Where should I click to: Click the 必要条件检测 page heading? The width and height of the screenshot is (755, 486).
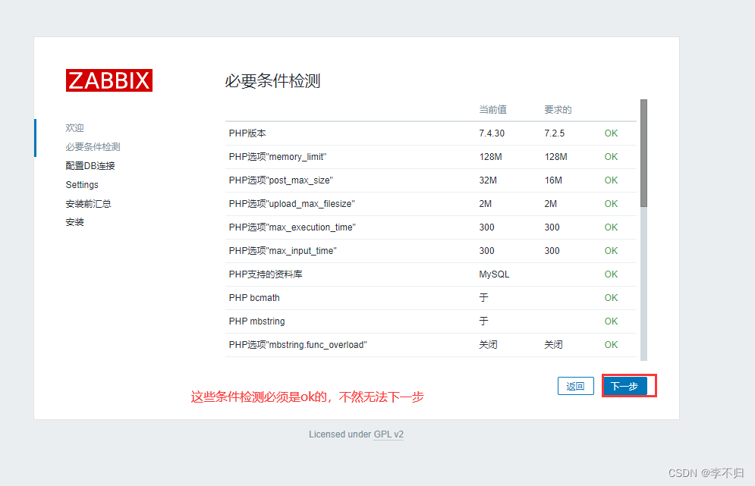click(272, 81)
